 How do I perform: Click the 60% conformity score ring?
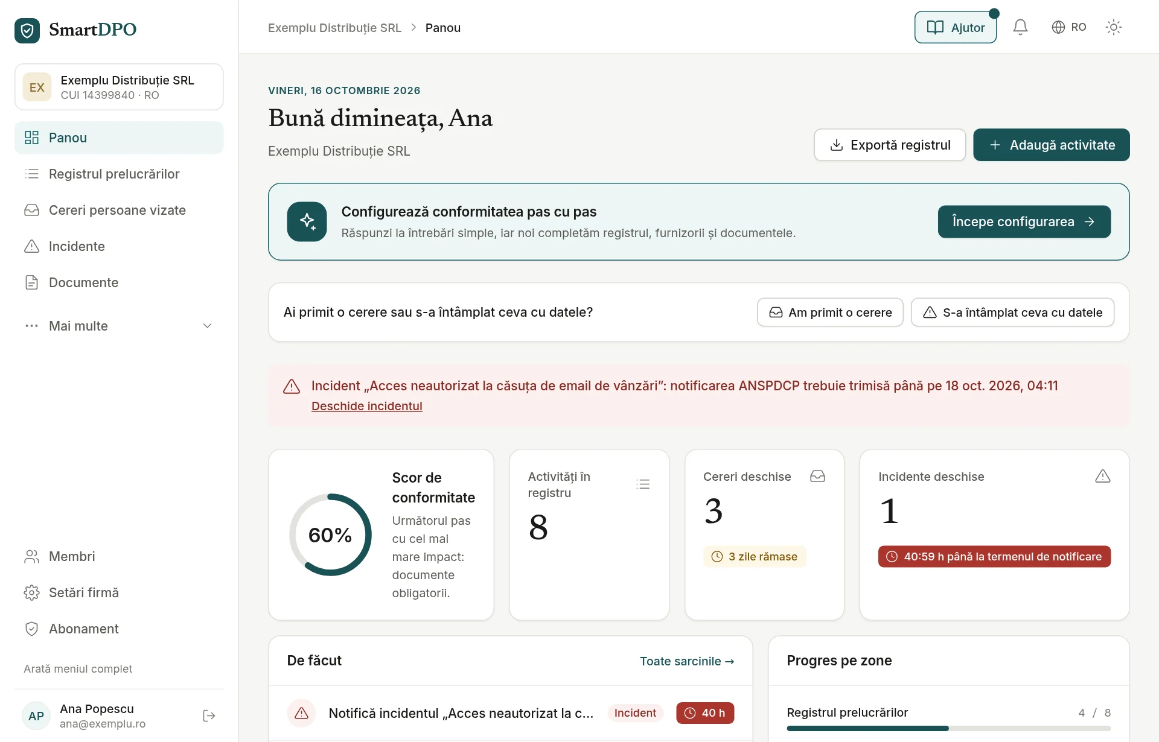330,534
